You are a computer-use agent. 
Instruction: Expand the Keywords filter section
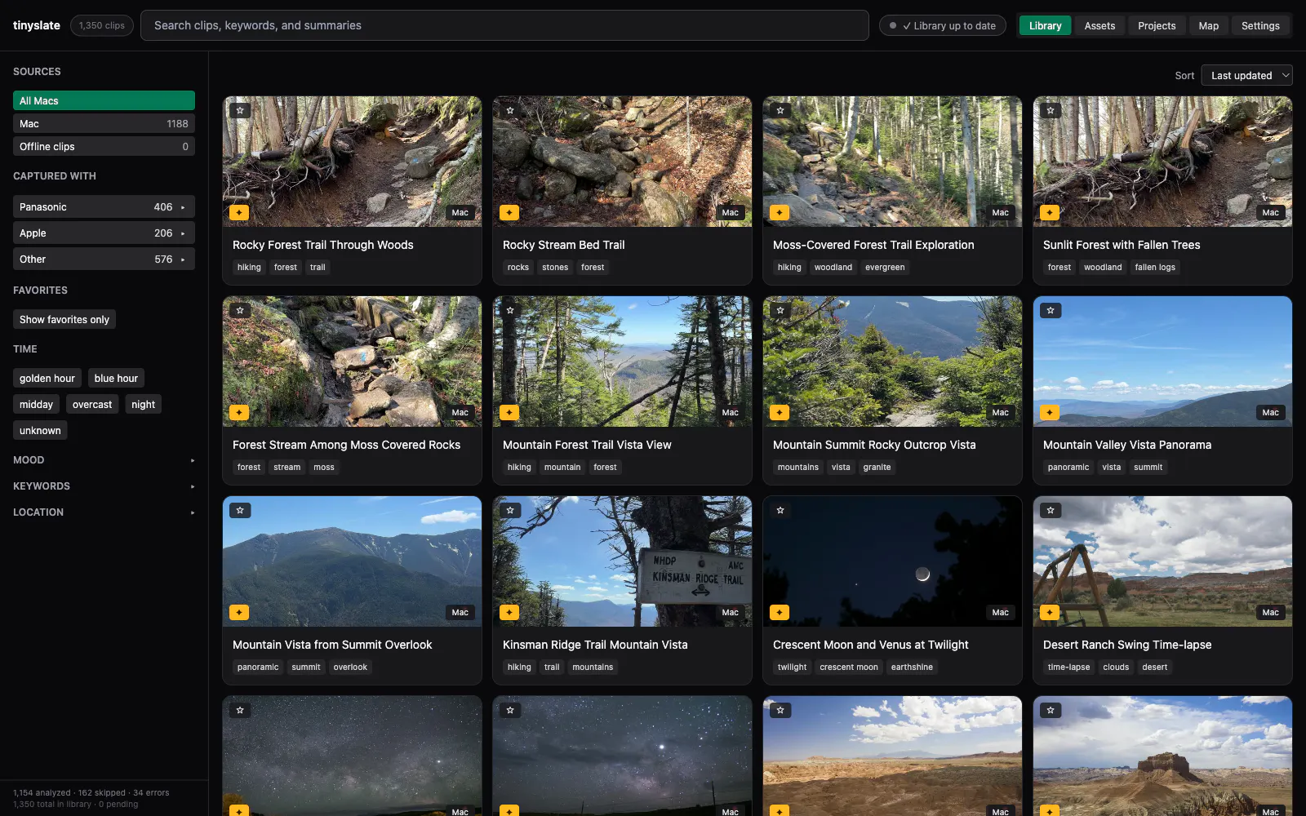tap(104, 486)
